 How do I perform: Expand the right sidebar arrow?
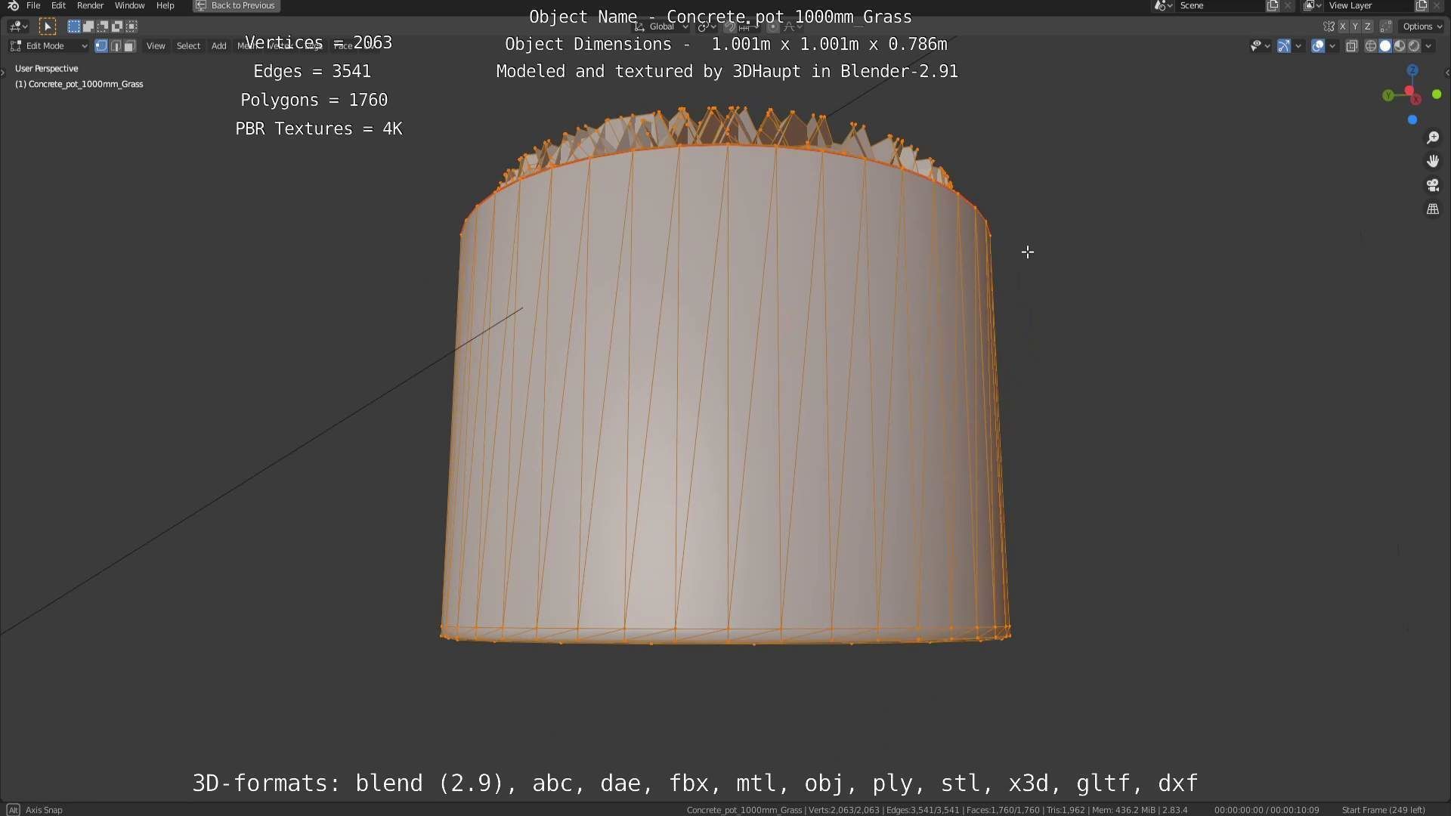(x=1446, y=73)
